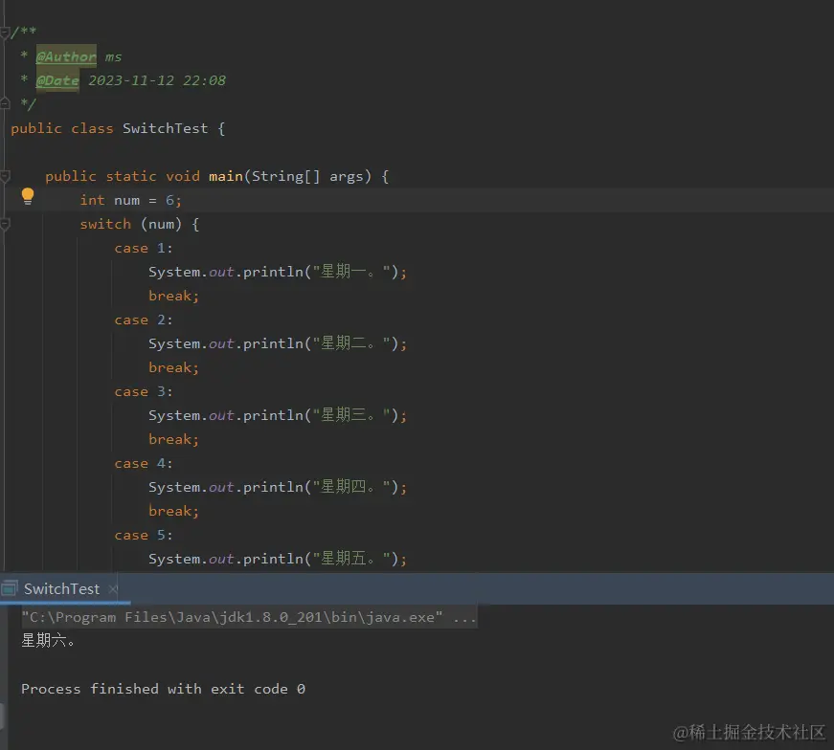
Task: Close the SwitchTest run tab
Action: click(113, 589)
